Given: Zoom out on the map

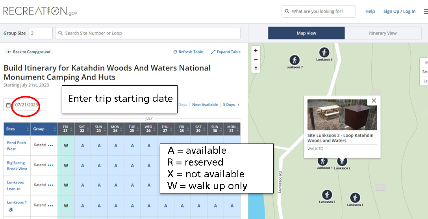Looking at the screenshot, I should tap(256, 59).
